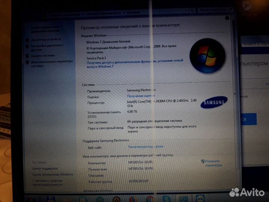
Task: Click the shield icon beside Дополнительные параметры системы
Action: coord(27,62)
